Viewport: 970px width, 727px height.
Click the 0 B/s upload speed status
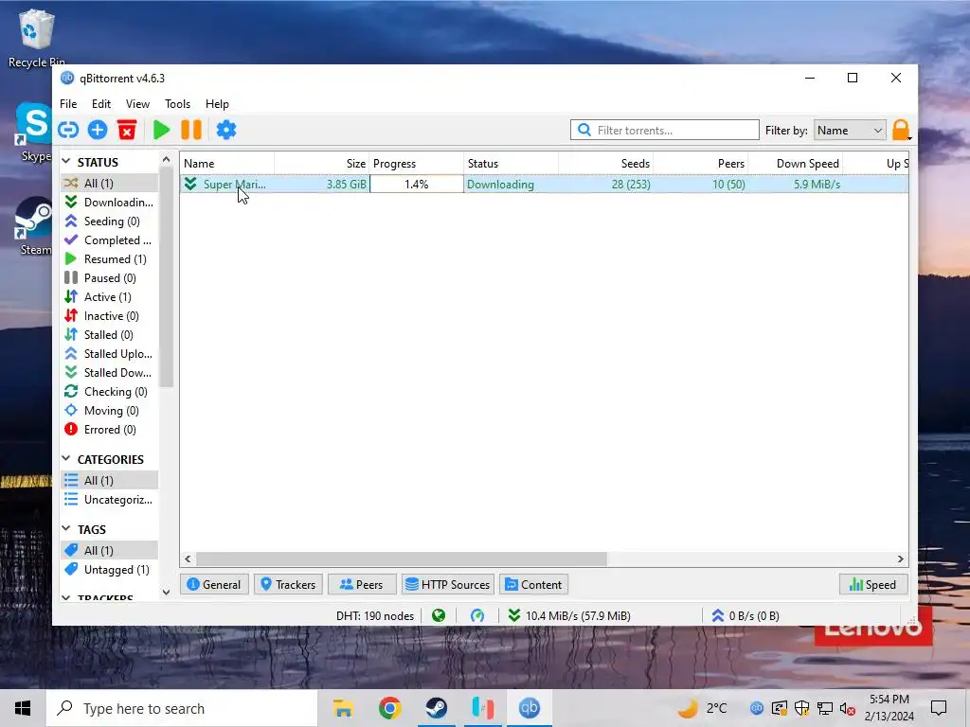pos(745,615)
